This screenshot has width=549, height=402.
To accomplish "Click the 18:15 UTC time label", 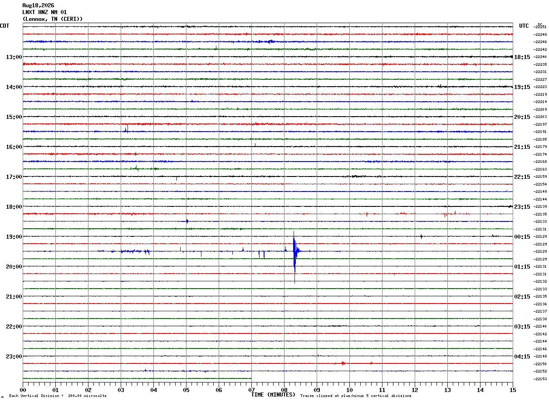I will coord(522,57).
